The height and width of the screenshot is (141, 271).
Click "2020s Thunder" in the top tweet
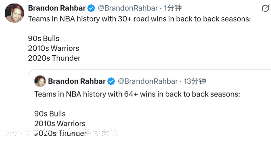pos(54,58)
